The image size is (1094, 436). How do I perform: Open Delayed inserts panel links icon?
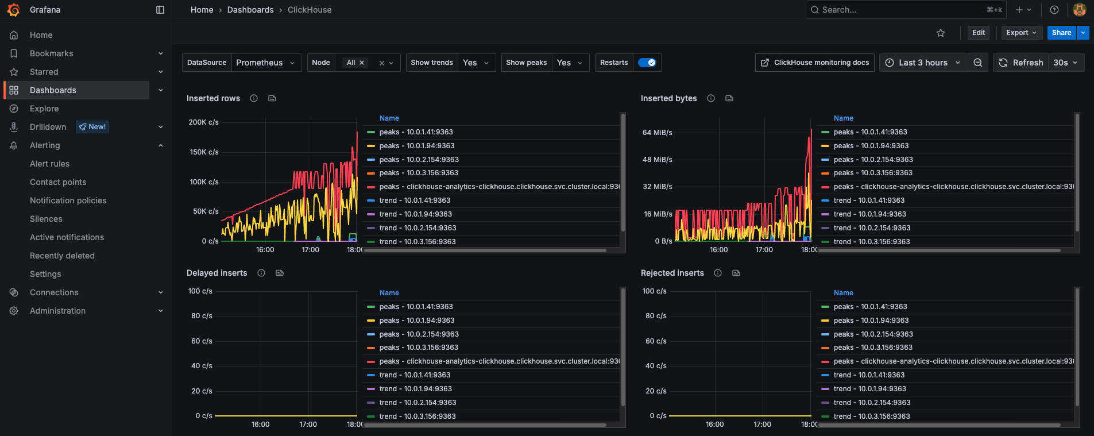pyautogui.click(x=280, y=273)
